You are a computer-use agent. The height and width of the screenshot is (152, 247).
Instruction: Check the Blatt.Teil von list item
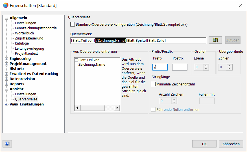[x=76, y=60]
